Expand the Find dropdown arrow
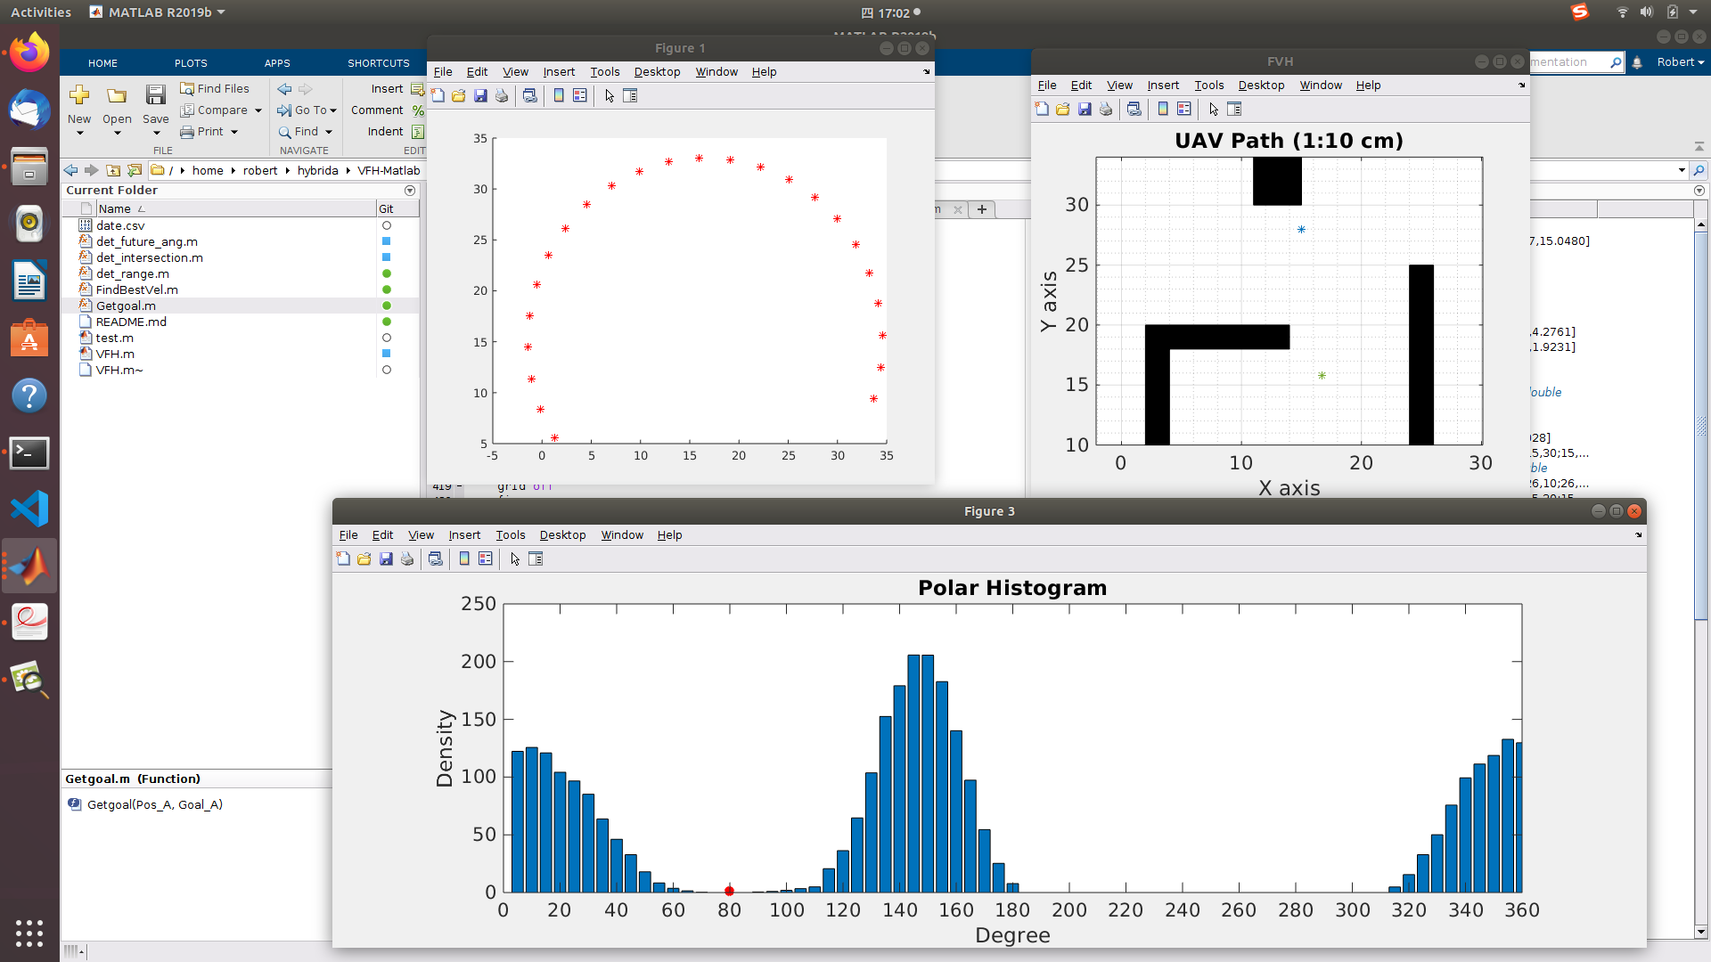This screenshot has width=1711, height=962. tap(329, 133)
